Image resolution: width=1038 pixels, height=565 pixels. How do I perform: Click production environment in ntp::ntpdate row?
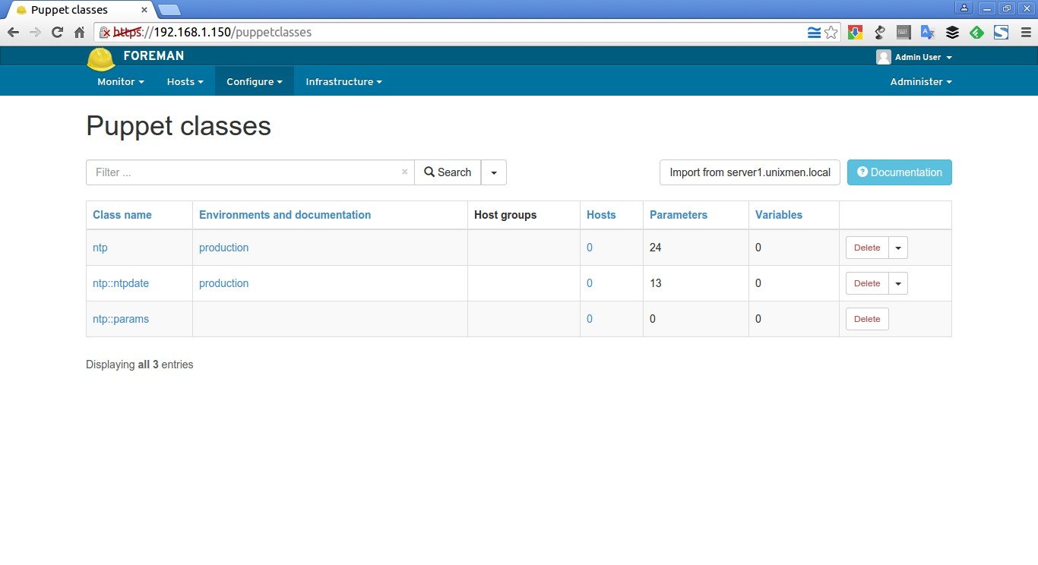pyautogui.click(x=223, y=283)
